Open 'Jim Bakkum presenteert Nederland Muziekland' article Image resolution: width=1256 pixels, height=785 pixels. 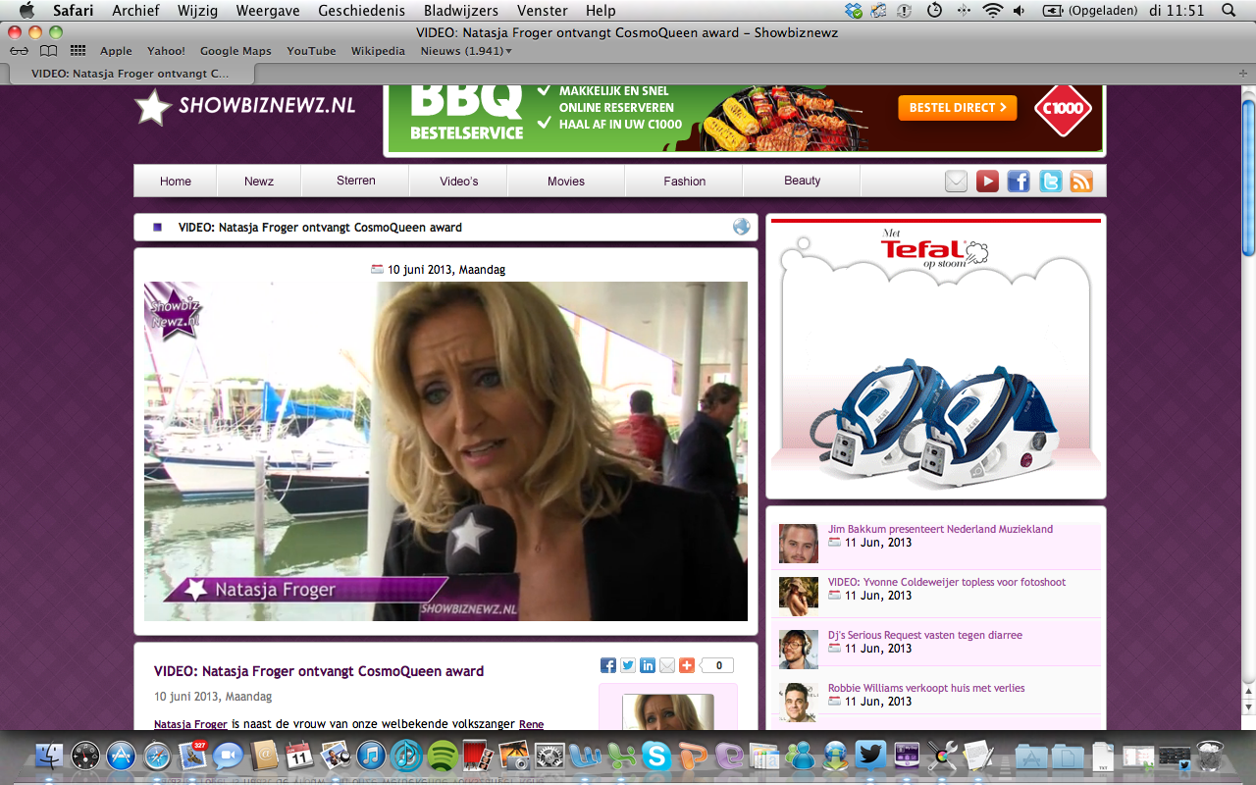coord(940,529)
